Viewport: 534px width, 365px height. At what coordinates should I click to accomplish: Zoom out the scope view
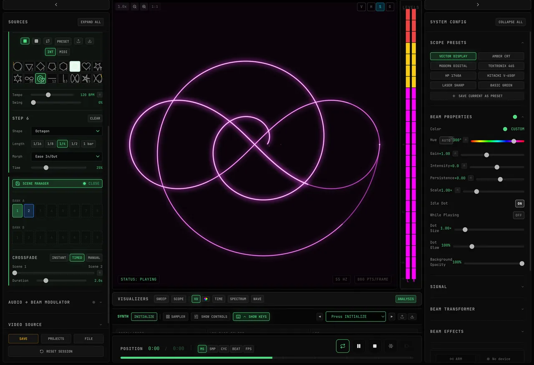tap(134, 7)
